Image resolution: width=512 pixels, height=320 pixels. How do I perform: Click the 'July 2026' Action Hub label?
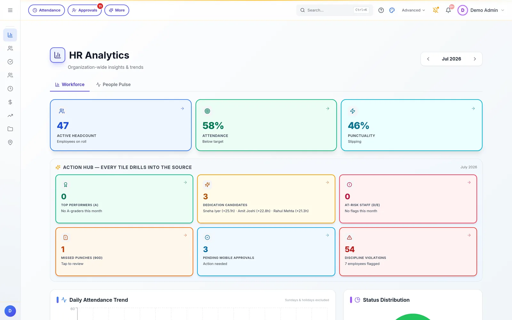tap(468, 167)
